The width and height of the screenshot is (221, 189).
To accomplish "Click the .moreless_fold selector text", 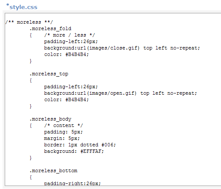I will click(x=50, y=28).
